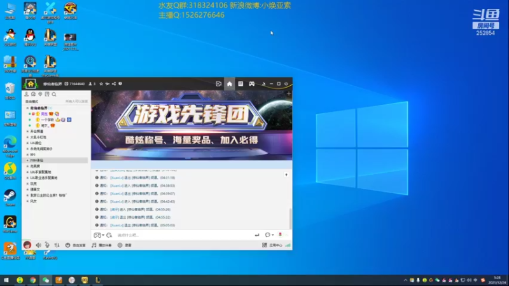
Task: Expand the 风女 sub-channel
Action: click(x=27, y=201)
